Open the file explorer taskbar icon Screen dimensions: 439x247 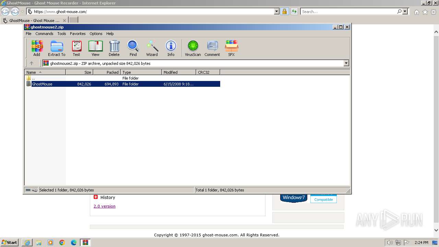39,243
